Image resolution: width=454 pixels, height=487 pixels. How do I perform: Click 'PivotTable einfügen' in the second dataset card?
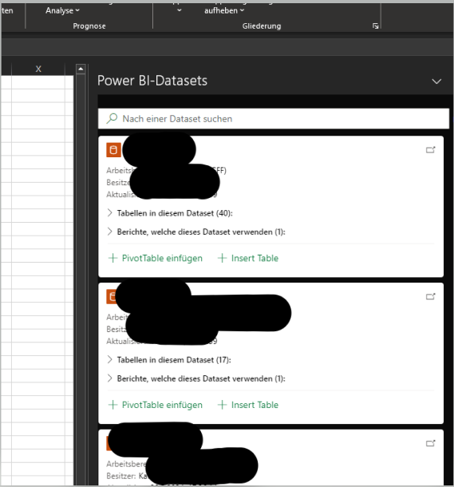click(x=155, y=405)
